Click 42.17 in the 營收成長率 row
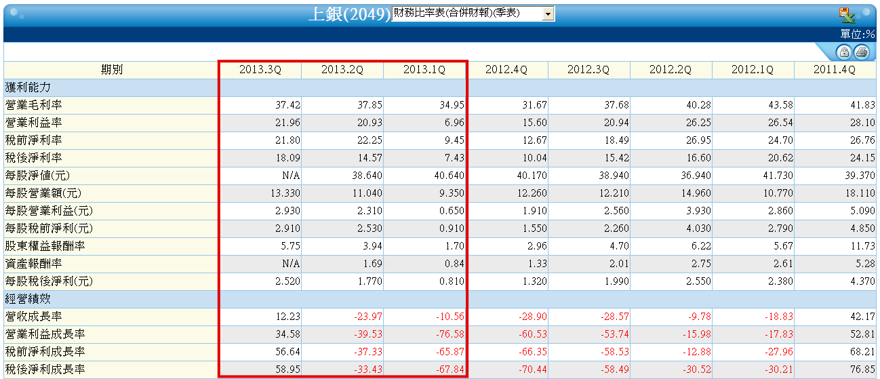880x379 pixels. click(x=862, y=317)
